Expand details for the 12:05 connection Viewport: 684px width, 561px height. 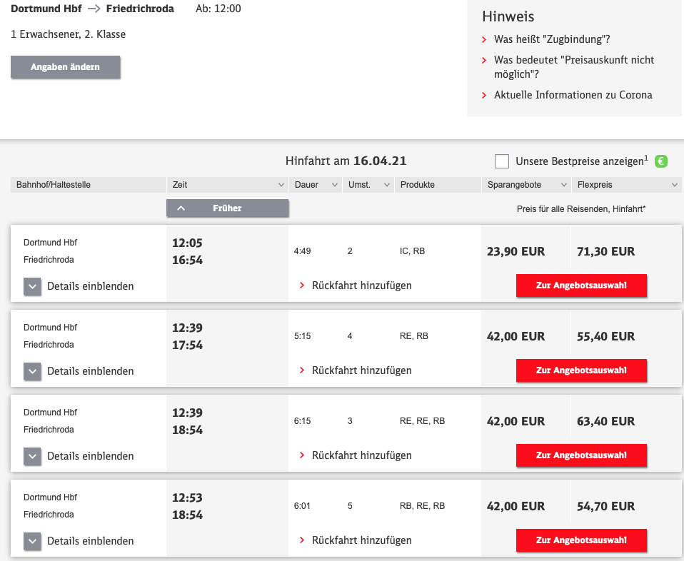click(33, 286)
